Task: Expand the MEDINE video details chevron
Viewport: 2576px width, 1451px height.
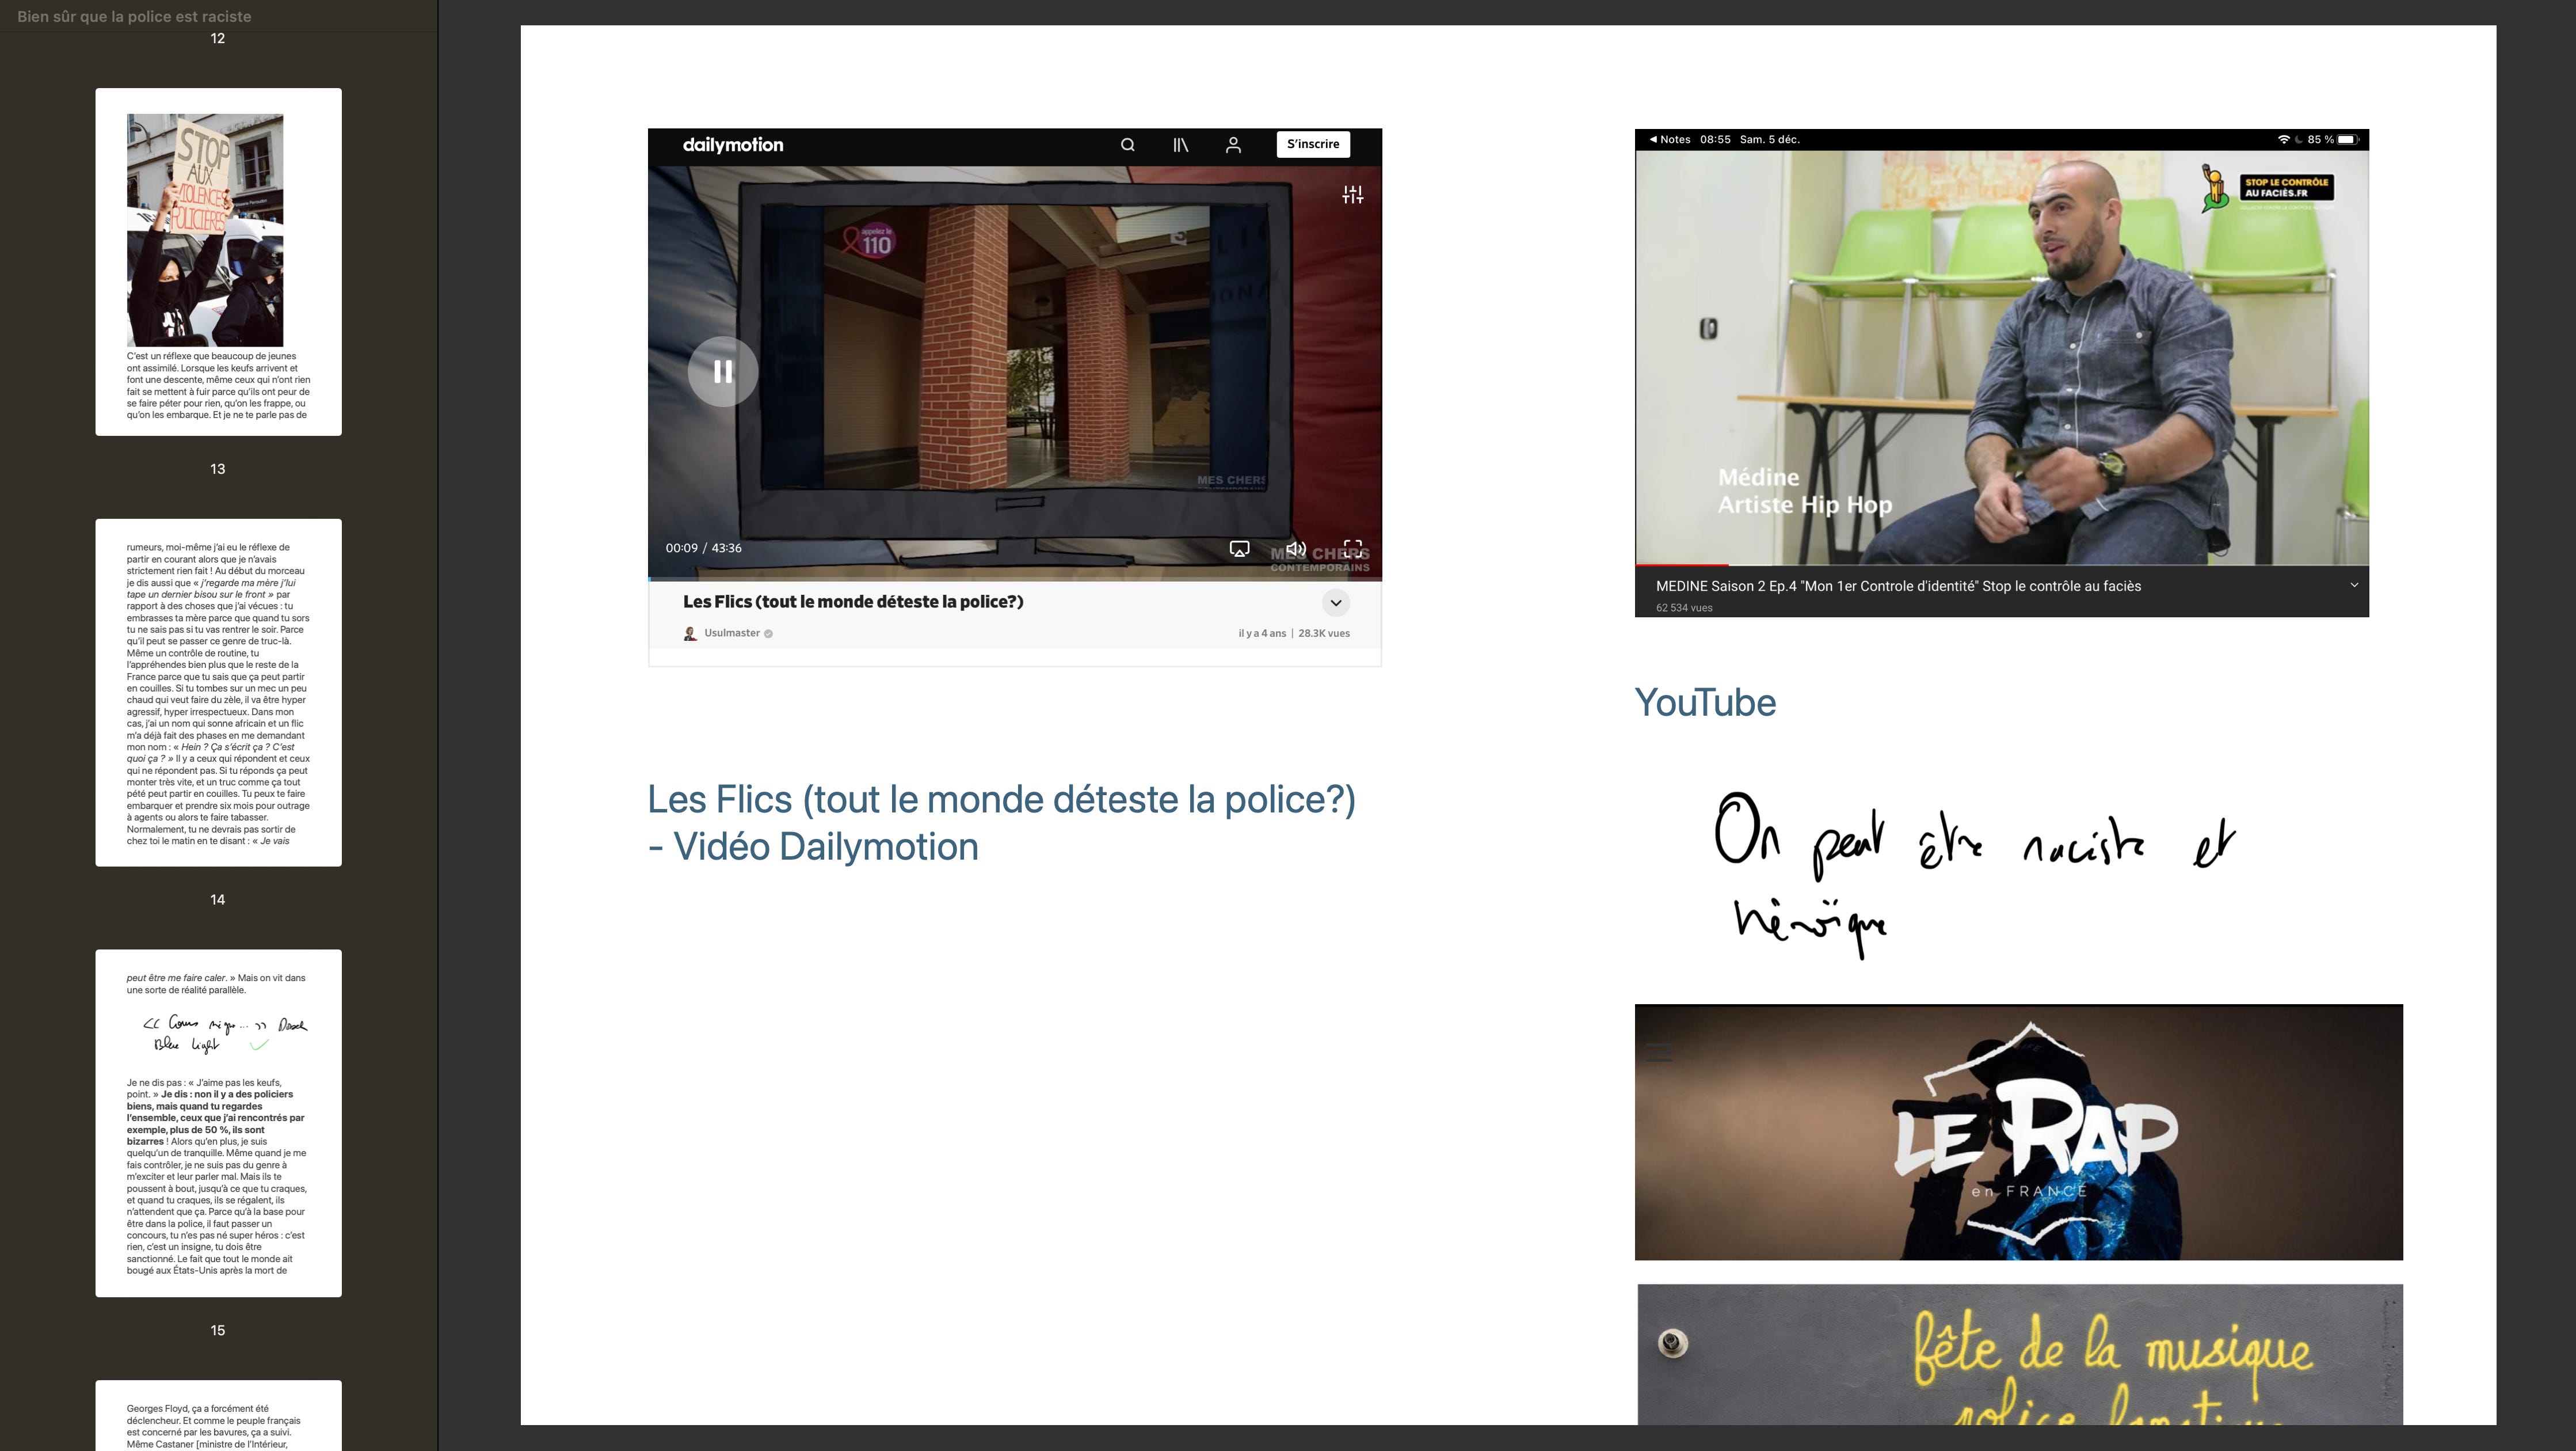Action: point(2353,586)
